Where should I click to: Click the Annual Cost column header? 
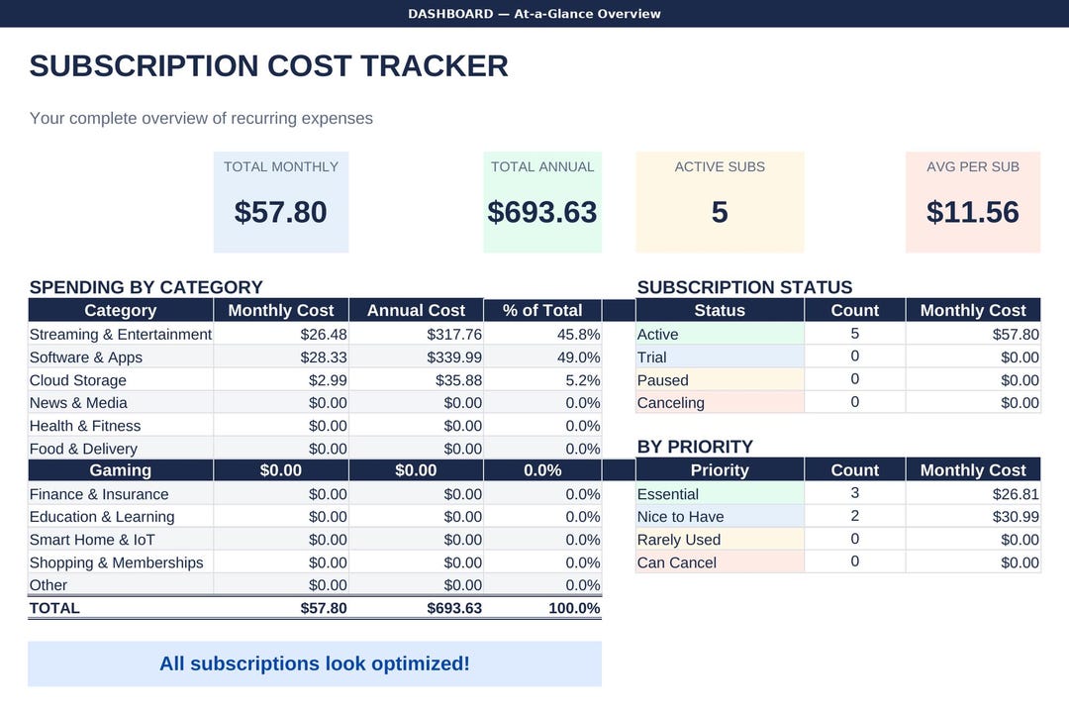pyautogui.click(x=416, y=310)
